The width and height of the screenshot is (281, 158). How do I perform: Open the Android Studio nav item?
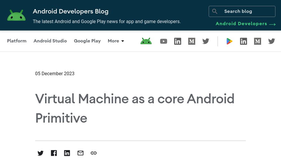click(50, 41)
